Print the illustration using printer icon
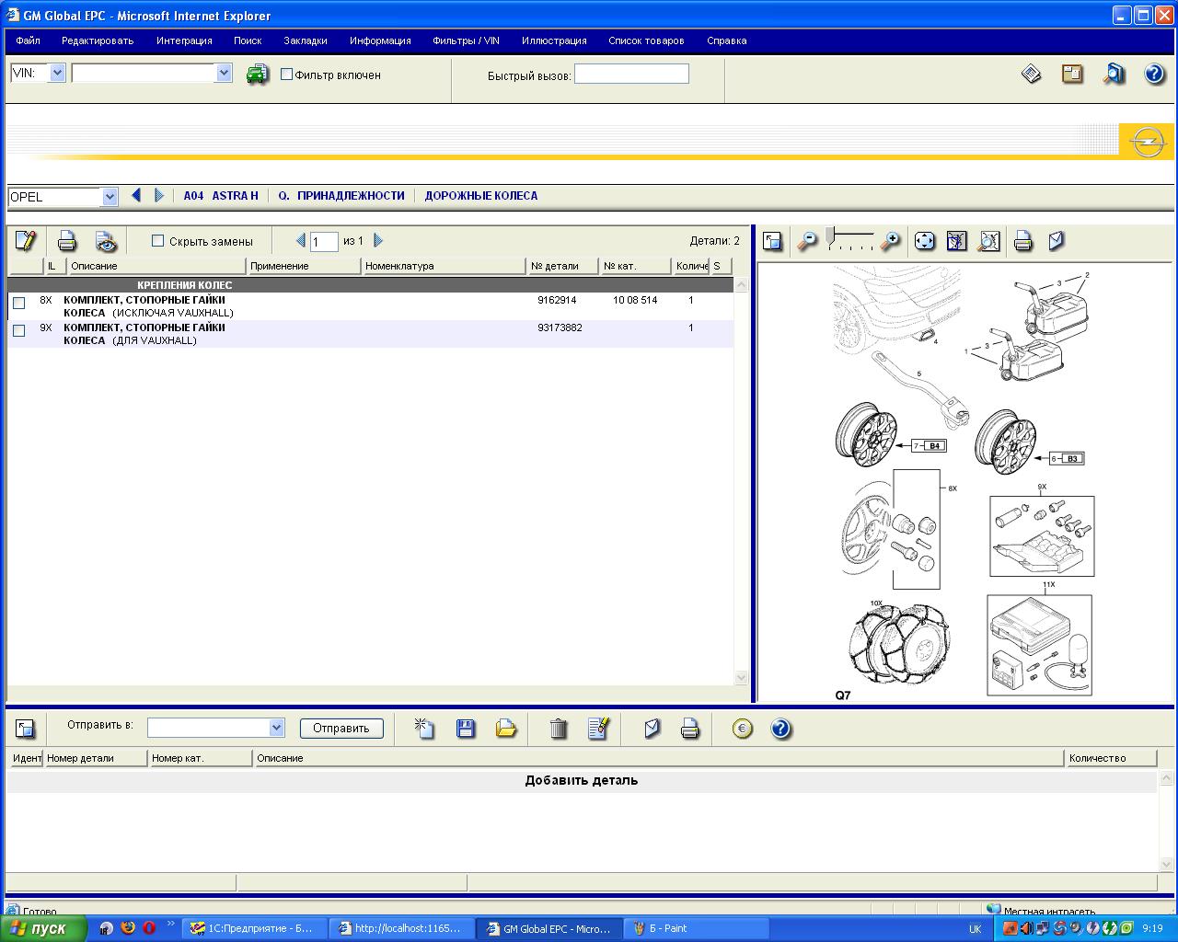Image resolution: width=1178 pixels, height=942 pixels. click(x=1022, y=241)
